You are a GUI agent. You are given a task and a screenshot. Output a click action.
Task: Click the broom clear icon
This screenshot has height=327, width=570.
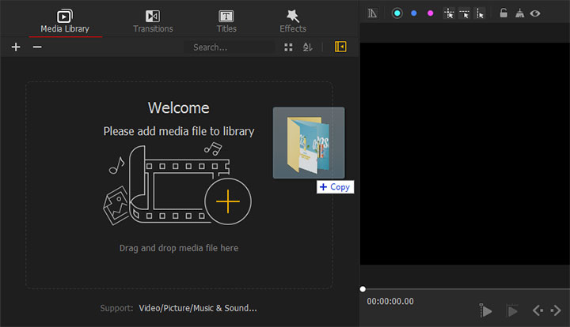[520, 13]
